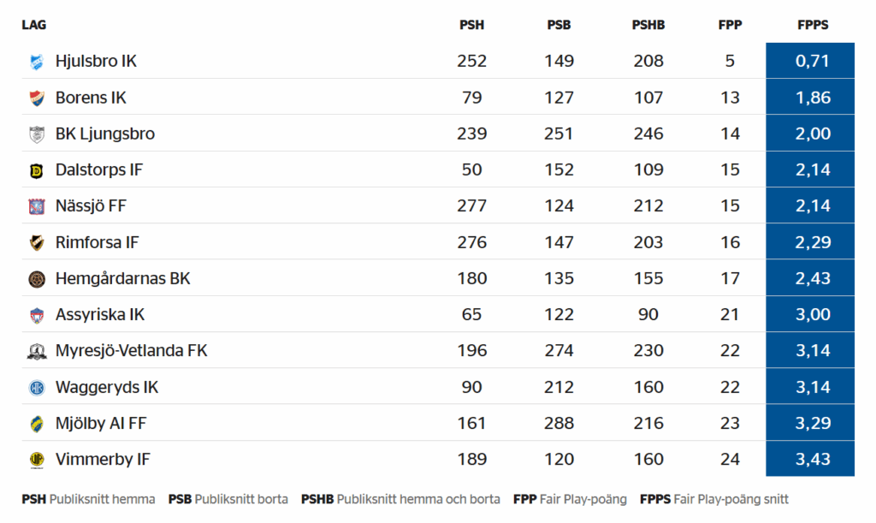Click Hjulsbro IK's 0,71 FPPS cell
This screenshot has width=876, height=523.
(x=810, y=60)
